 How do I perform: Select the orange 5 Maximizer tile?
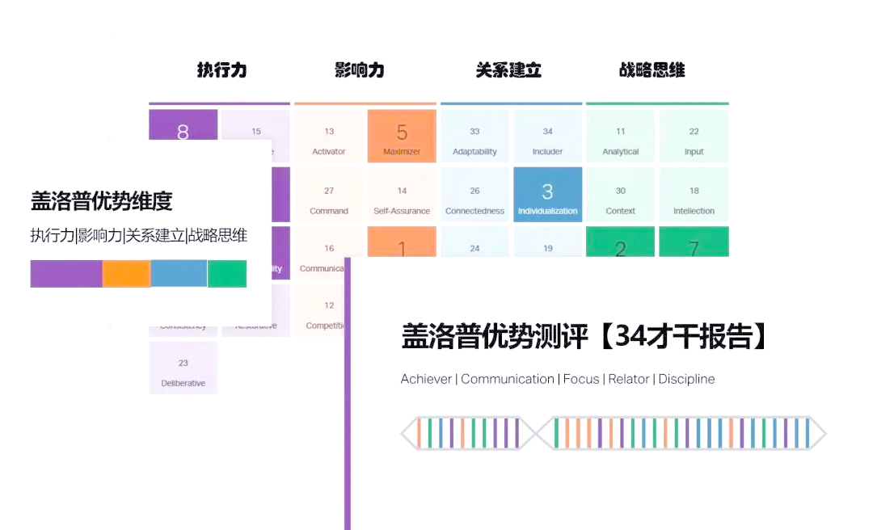point(402,136)
